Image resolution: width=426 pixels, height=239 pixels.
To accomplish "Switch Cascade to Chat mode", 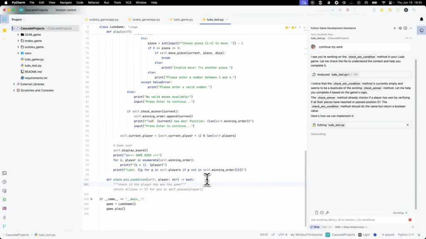I will tap(324, 227).
